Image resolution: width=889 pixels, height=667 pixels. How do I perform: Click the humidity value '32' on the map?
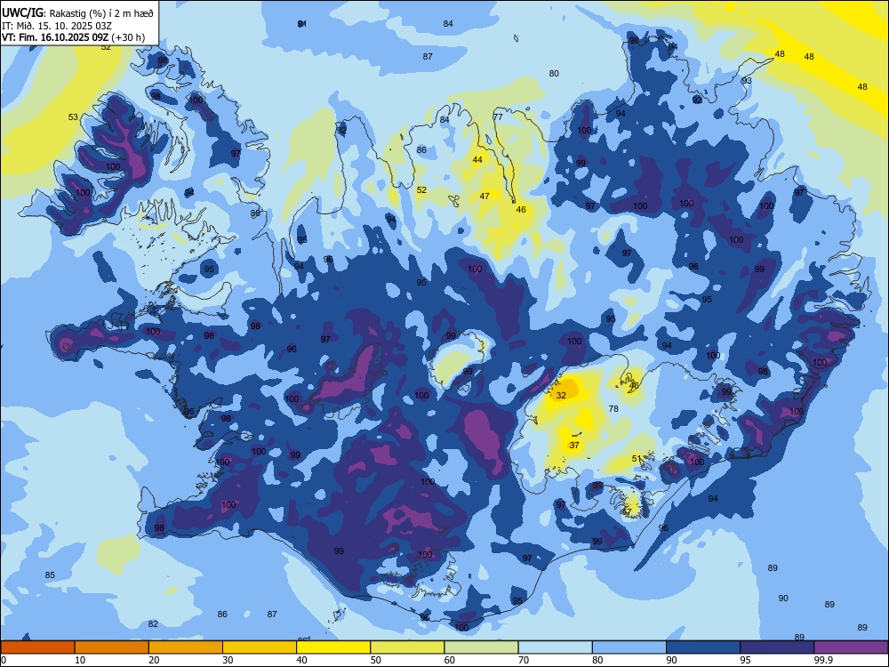pyautogui.click(x=561, y=396)
